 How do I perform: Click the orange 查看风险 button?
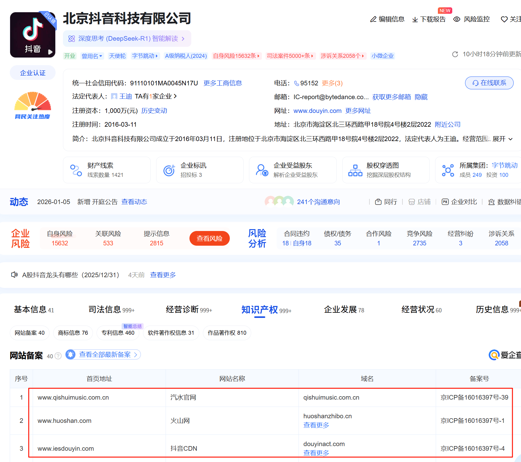coord(210,238)
